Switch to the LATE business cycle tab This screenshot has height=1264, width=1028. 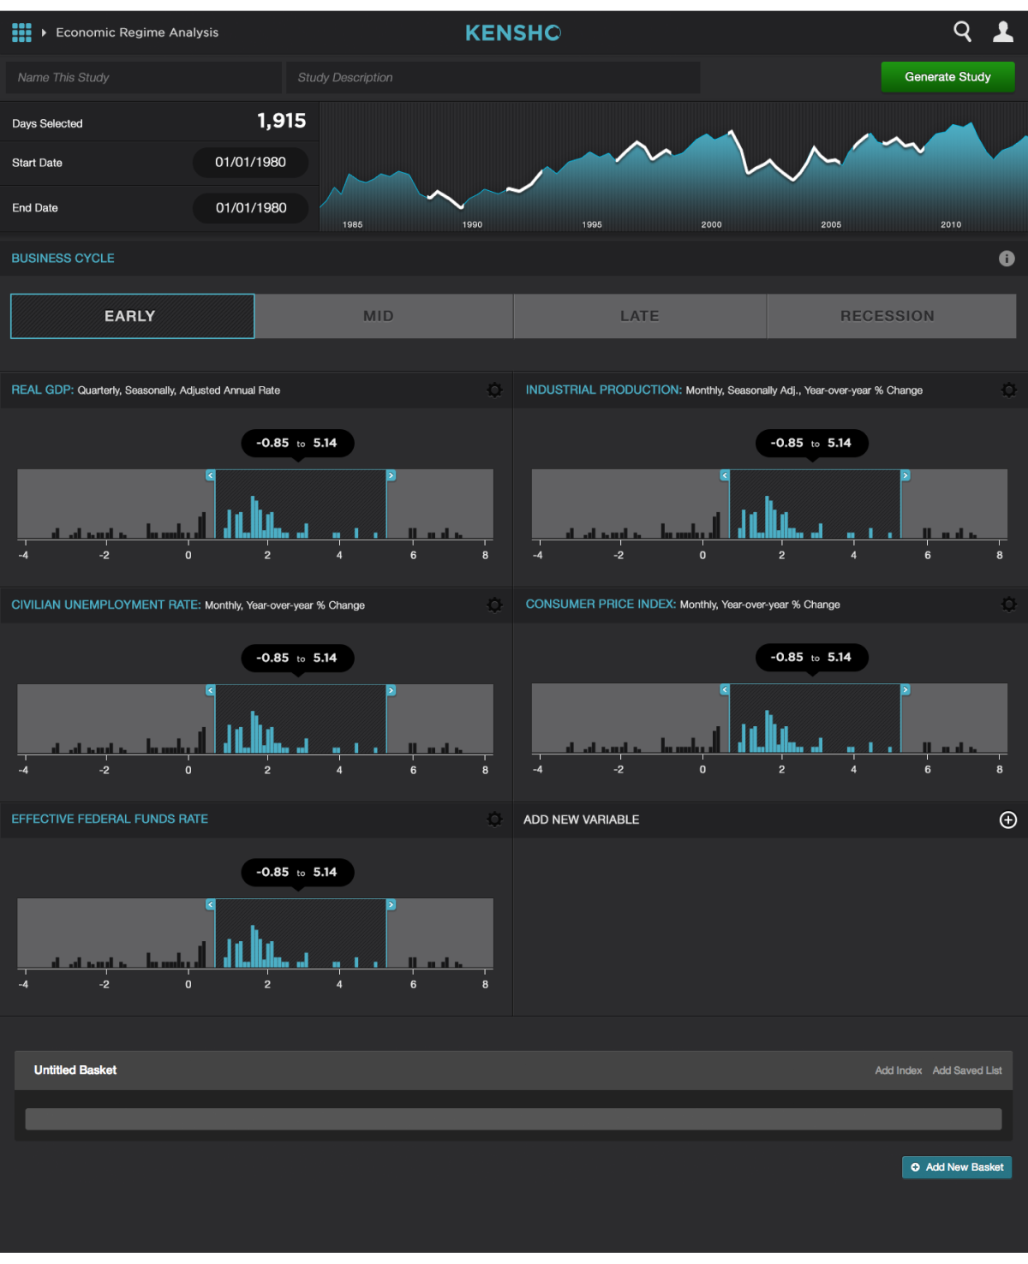click(x=640, y=316)
